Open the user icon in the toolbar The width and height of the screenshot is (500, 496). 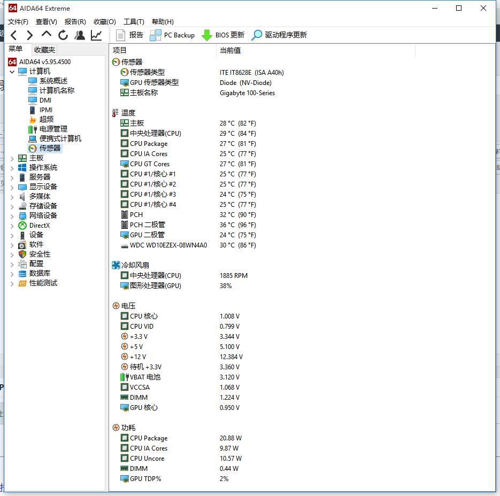pyautogui.click(x=80, y=35)
